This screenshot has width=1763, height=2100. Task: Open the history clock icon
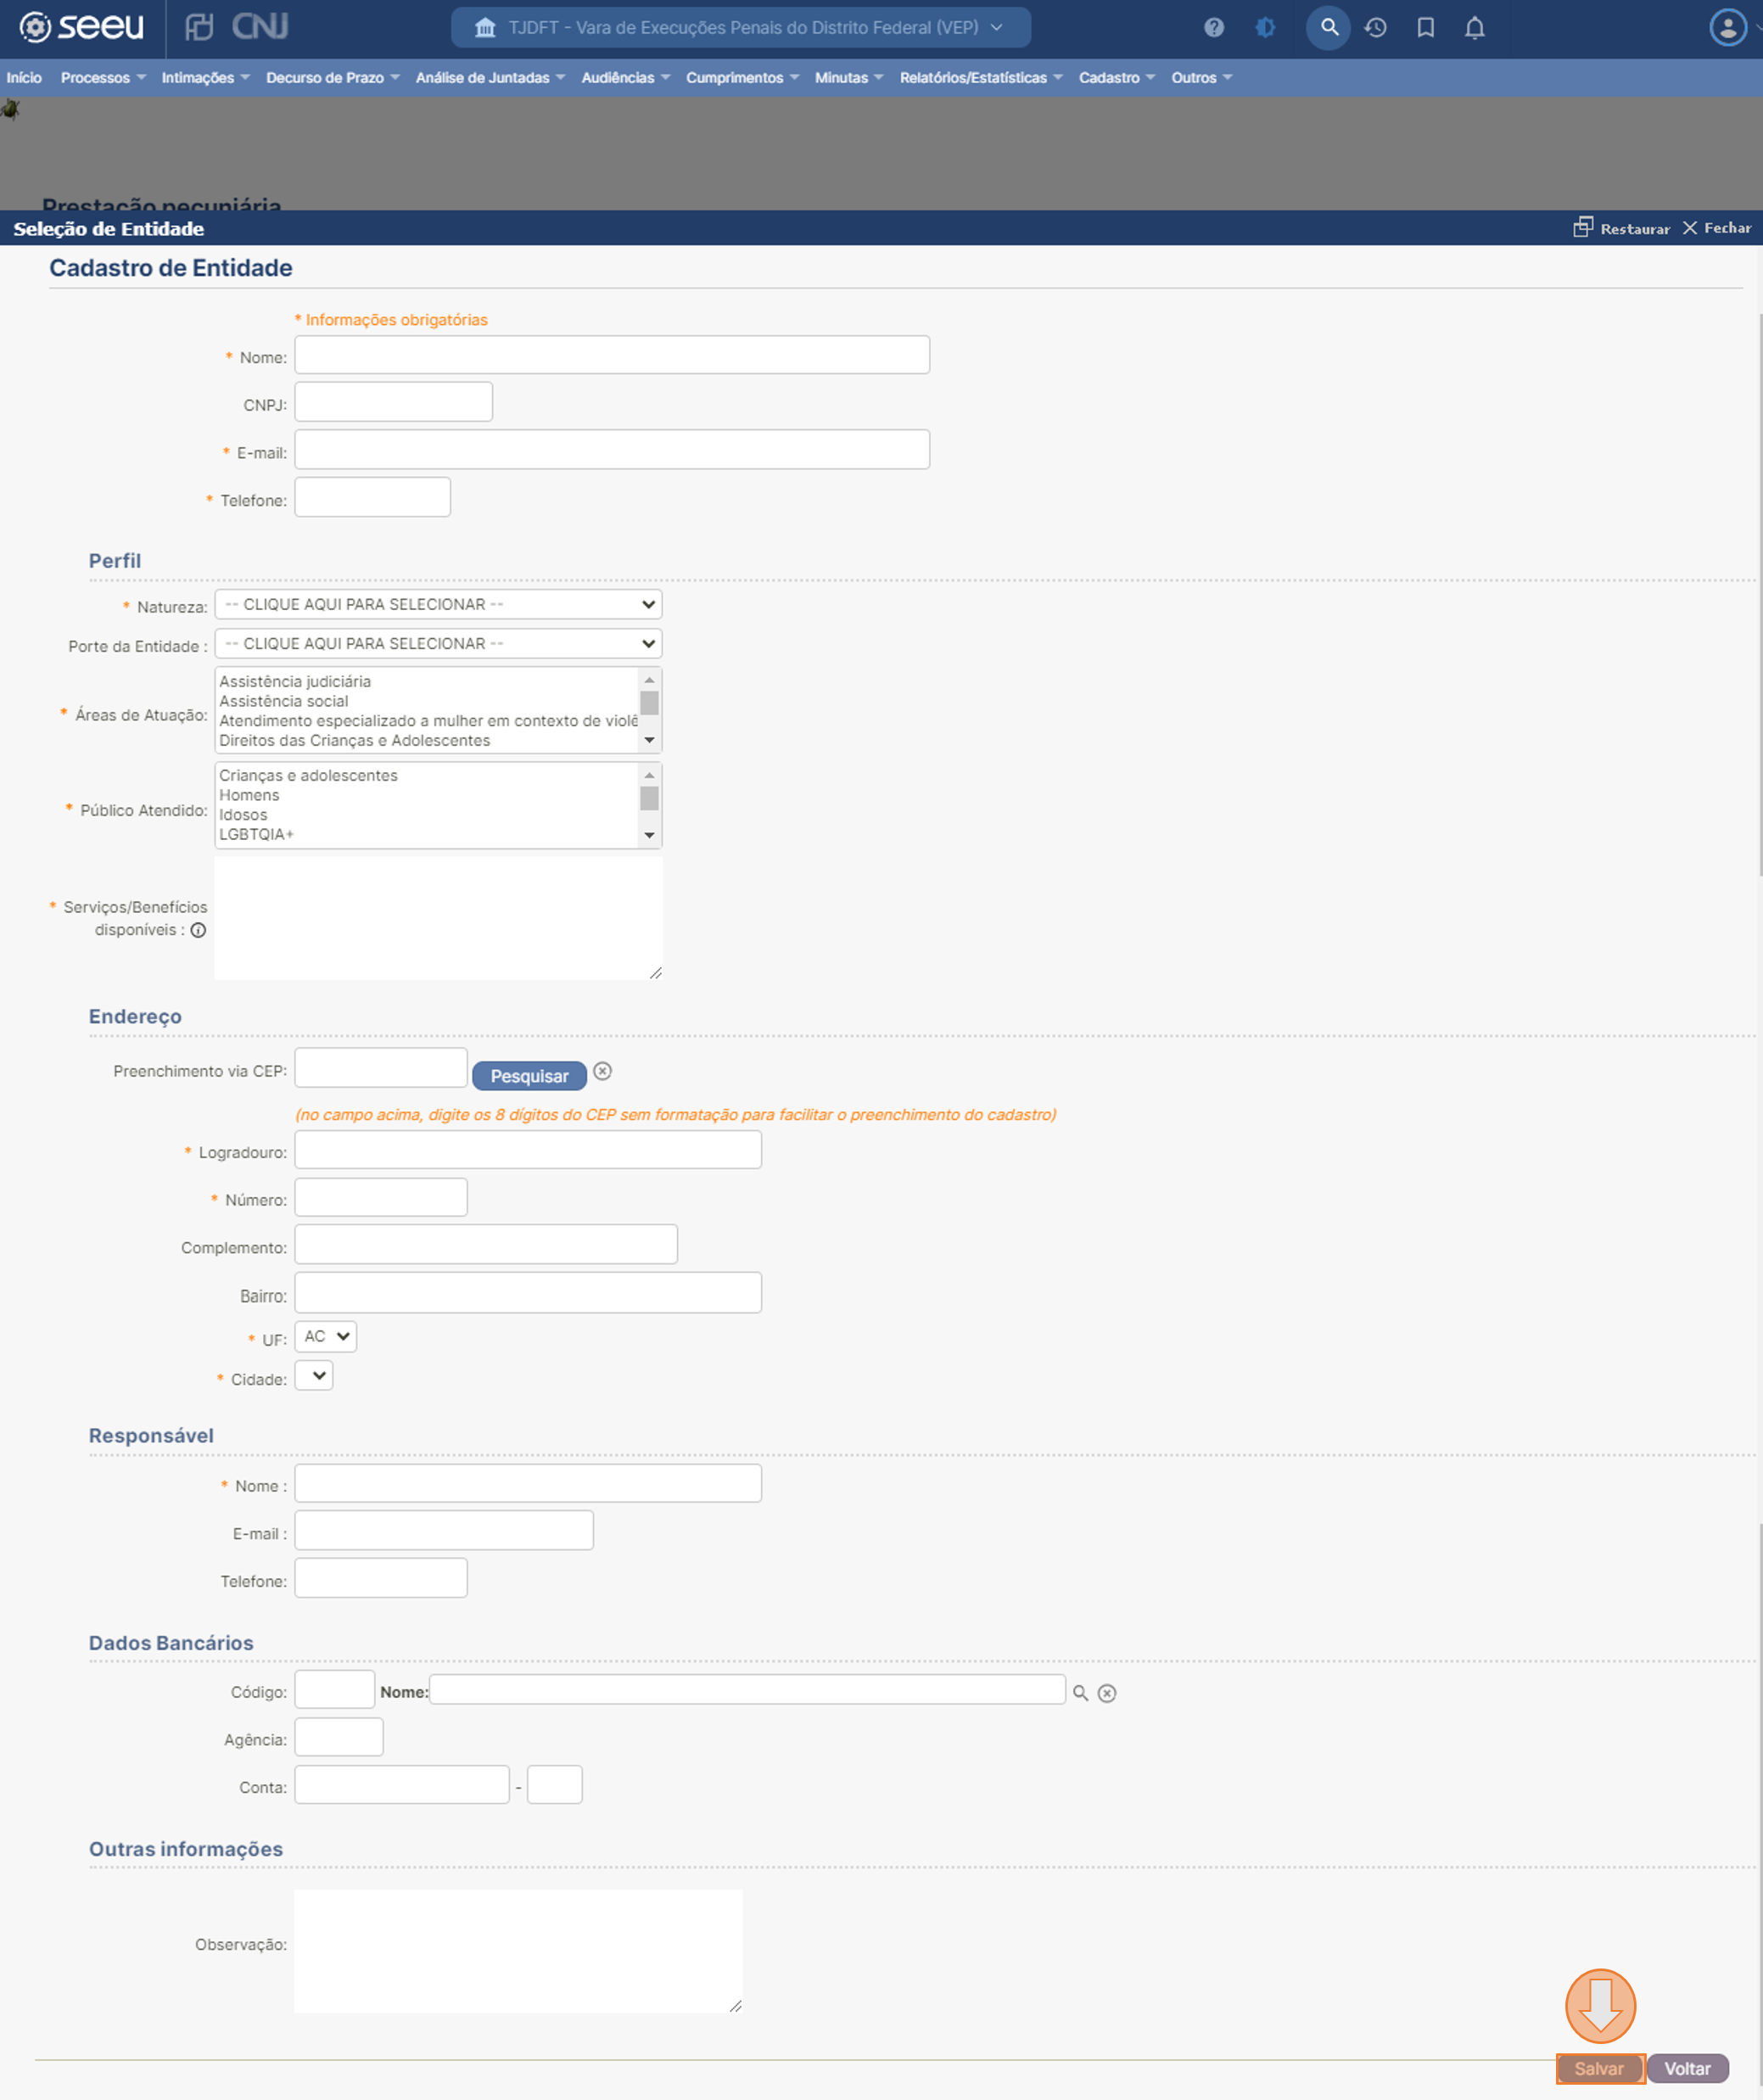point(1376,28)
